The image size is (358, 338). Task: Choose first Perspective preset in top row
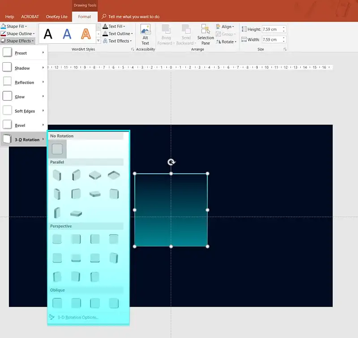pos(57,239)
